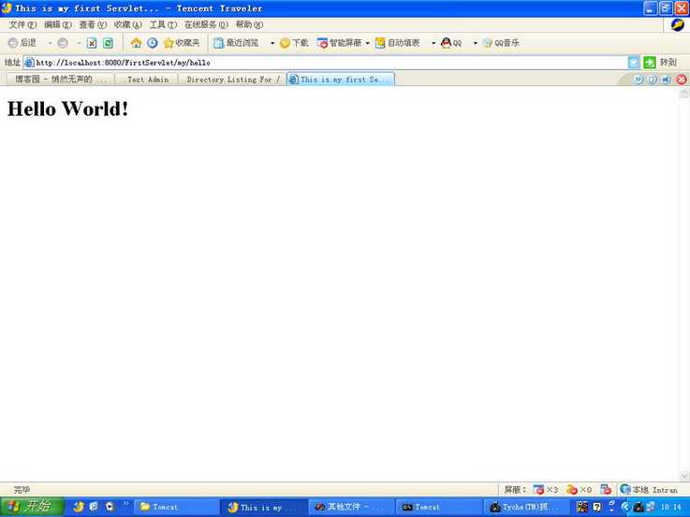
Task: Switch to the 博客园 tab
Action: pyautogui.click(x=60, y=79)
